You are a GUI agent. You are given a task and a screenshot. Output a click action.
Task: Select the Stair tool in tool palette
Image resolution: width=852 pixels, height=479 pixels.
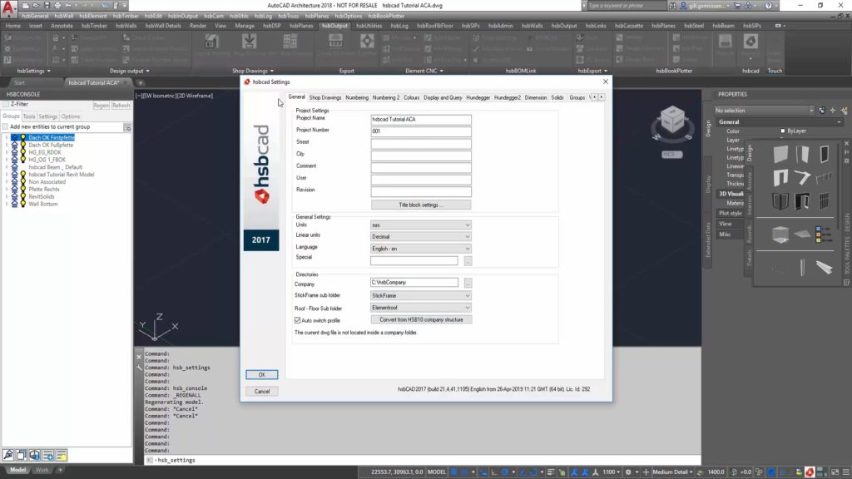(802, 178)
